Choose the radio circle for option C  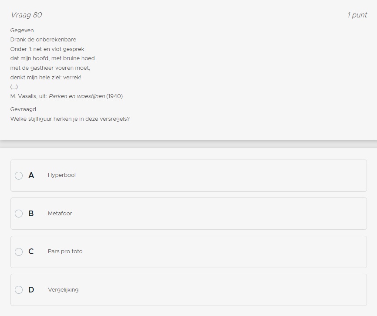coord(19,252)
